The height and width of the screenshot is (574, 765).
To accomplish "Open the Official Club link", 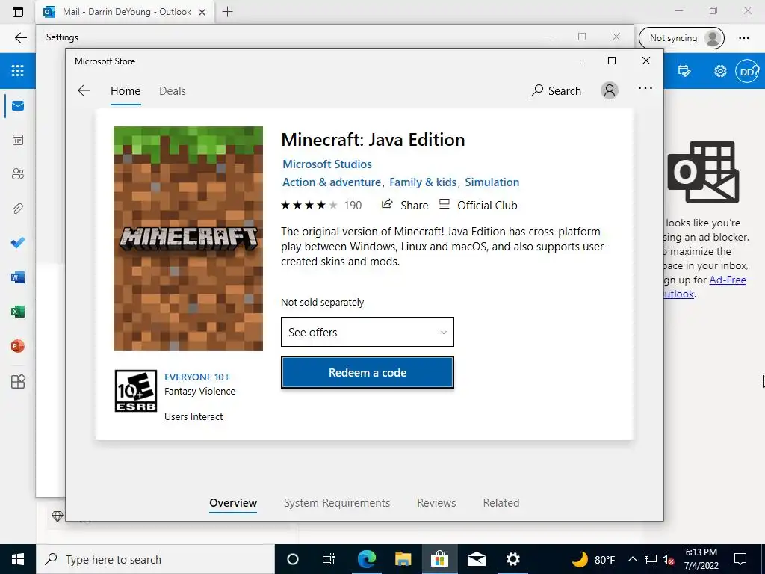I will [x=478, y=205].
